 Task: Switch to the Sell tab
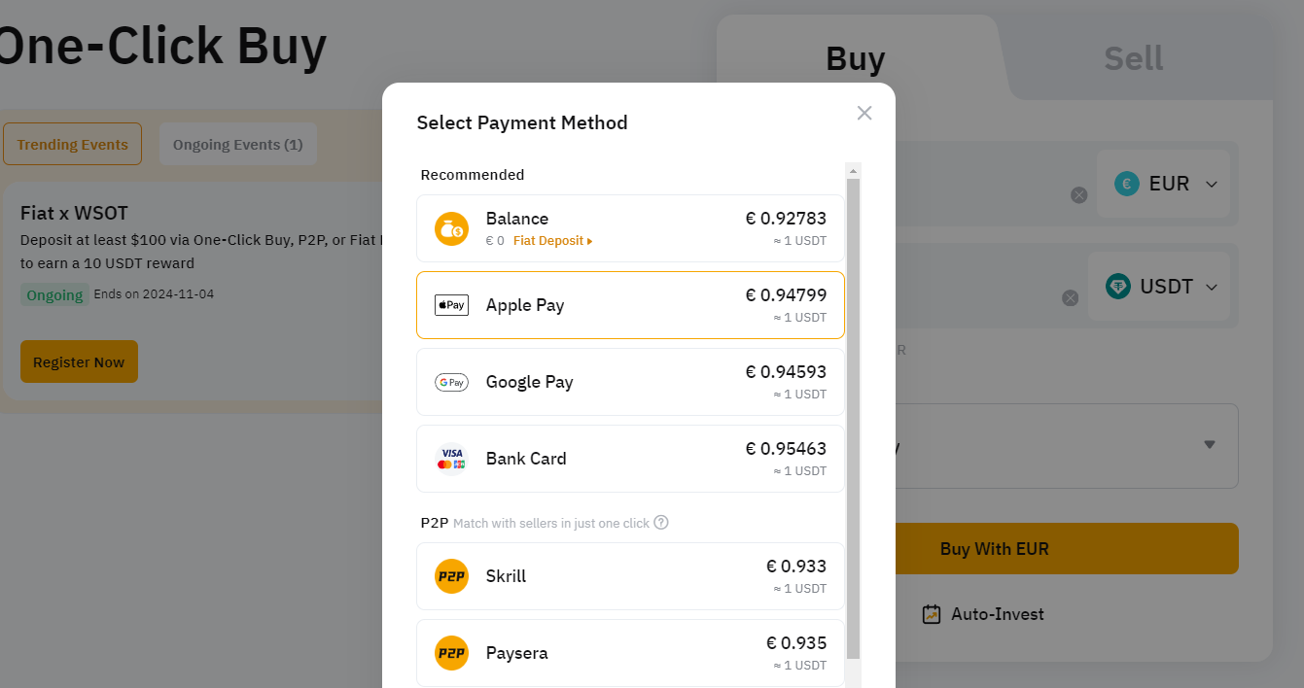click(x=1134, y=58)
